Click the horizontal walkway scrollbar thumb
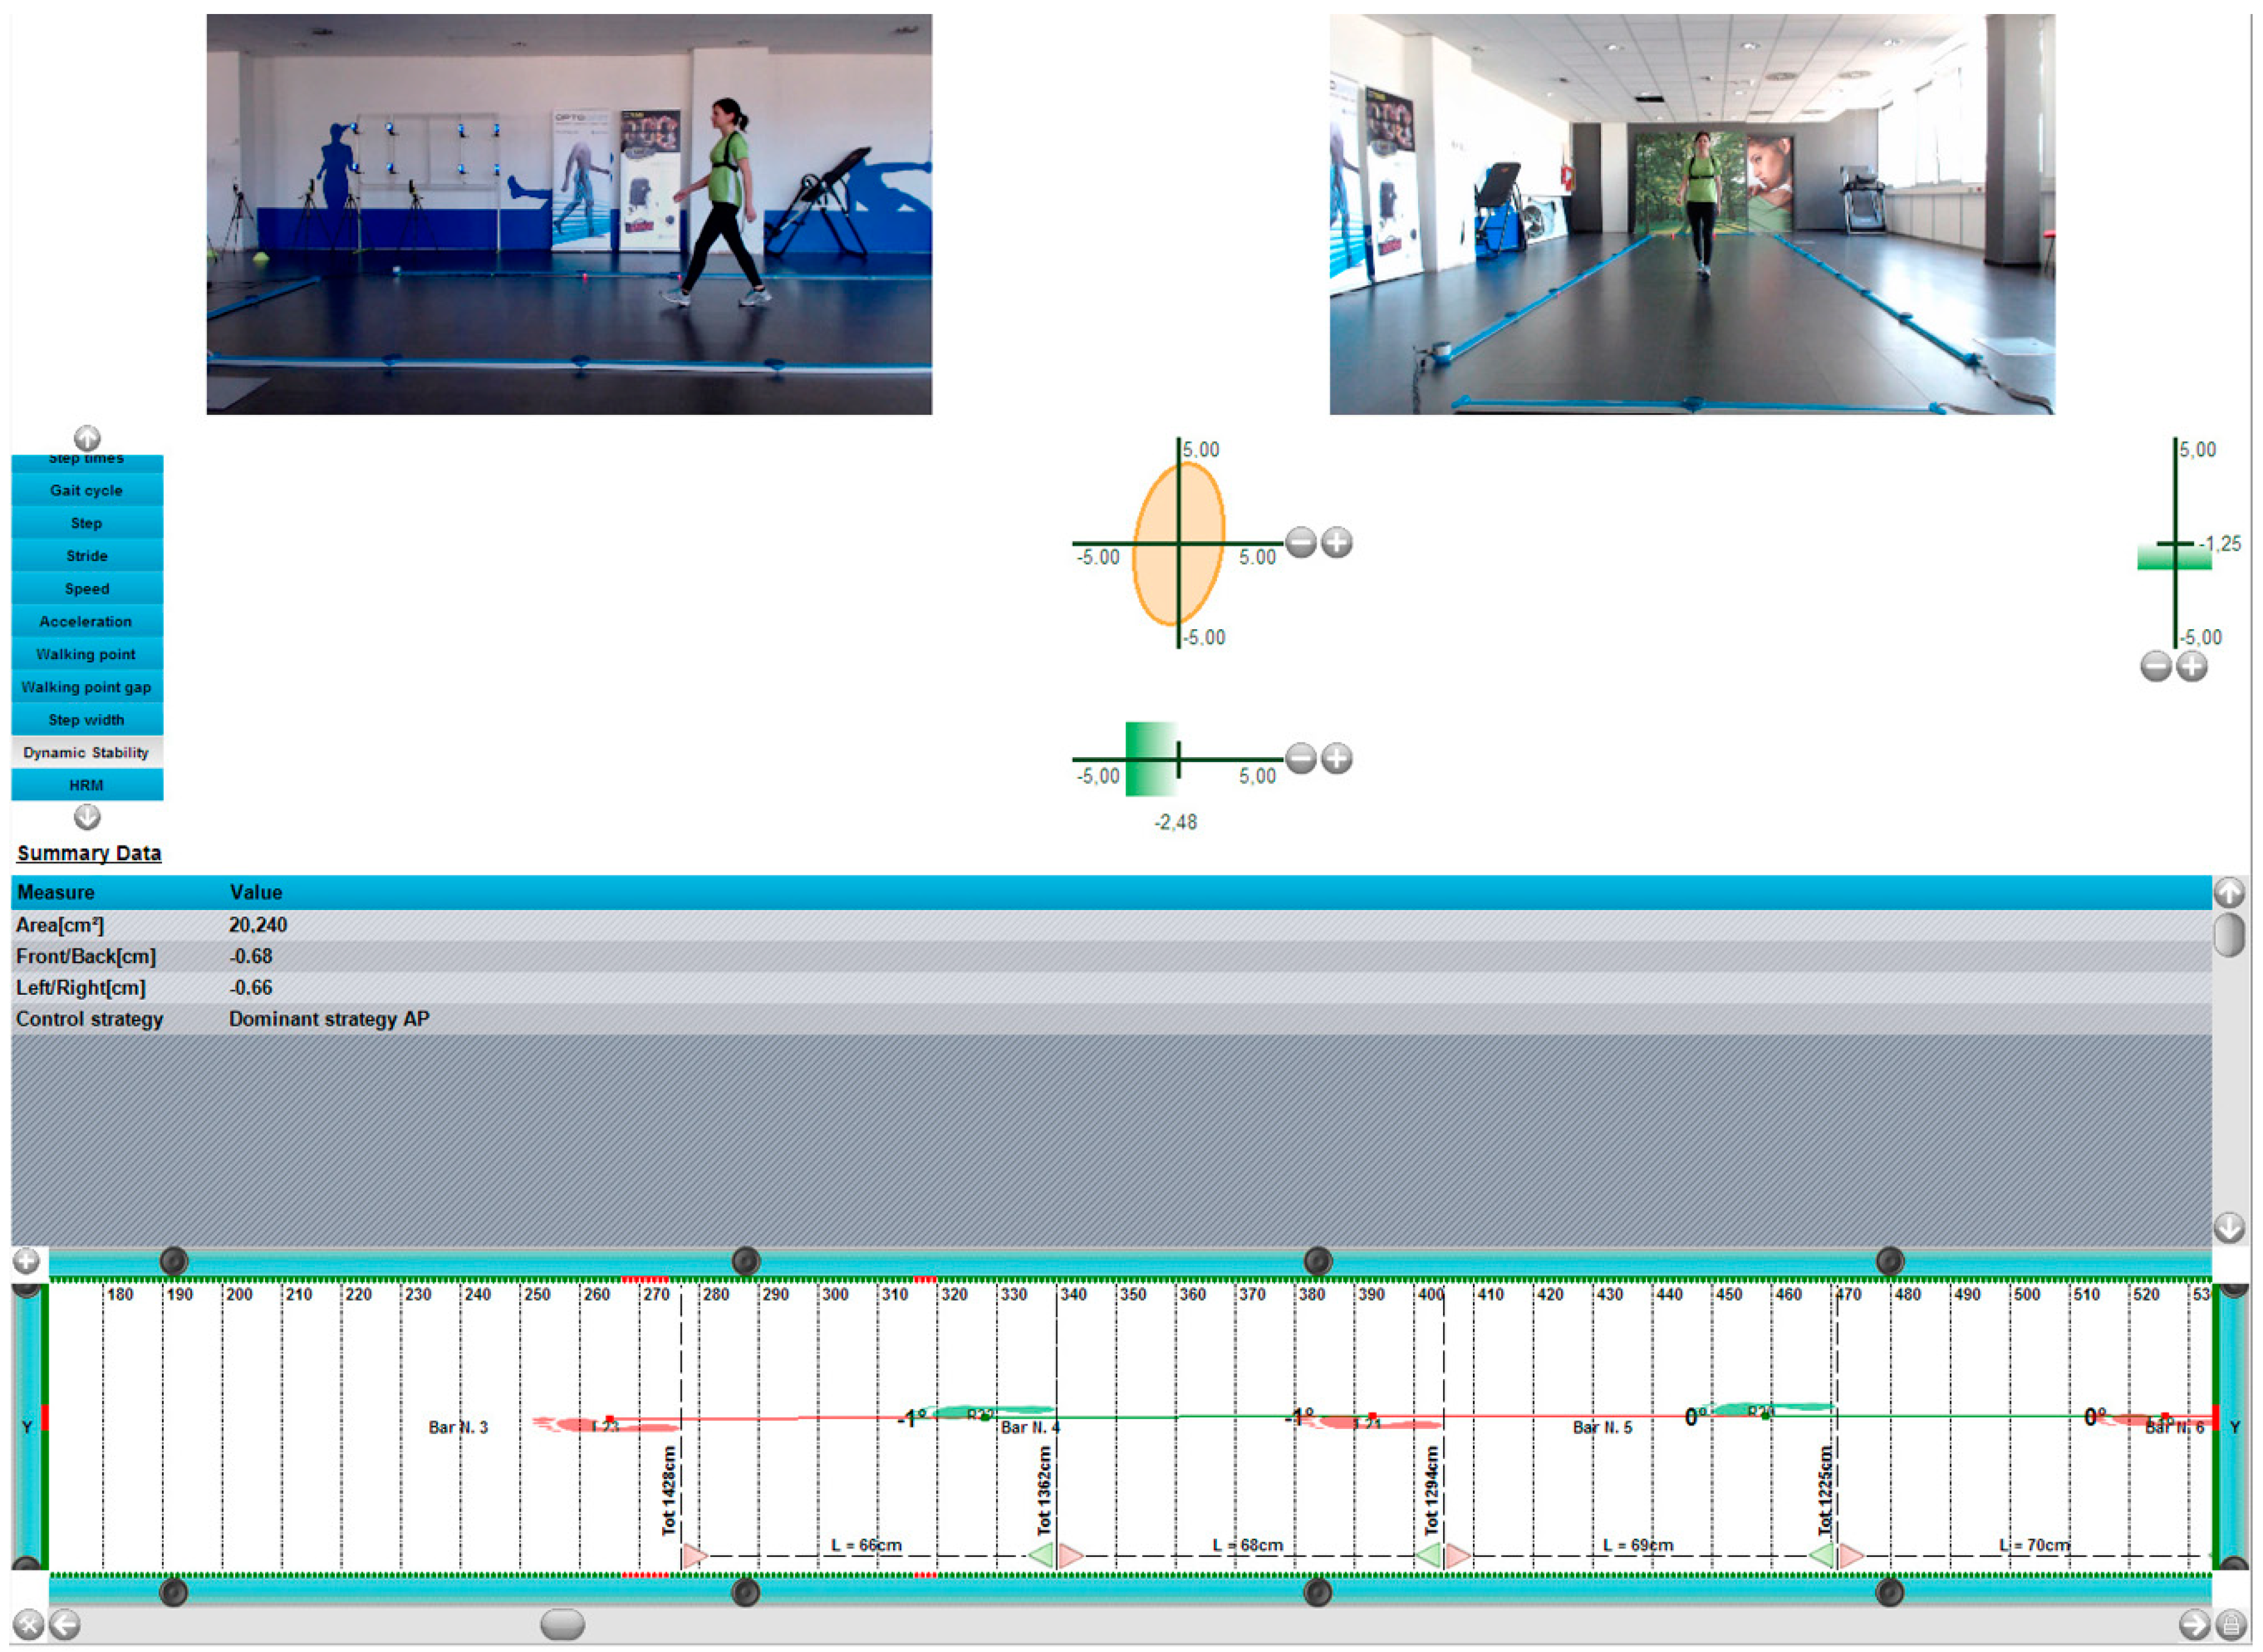Screen dimensions: 2263x1652 pos(562,1624)
